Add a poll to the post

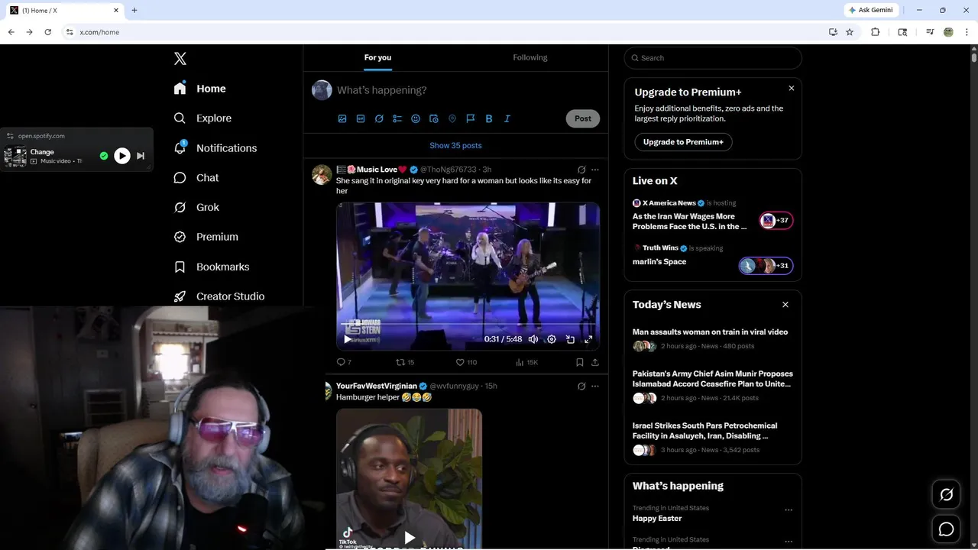coord(397,118)
